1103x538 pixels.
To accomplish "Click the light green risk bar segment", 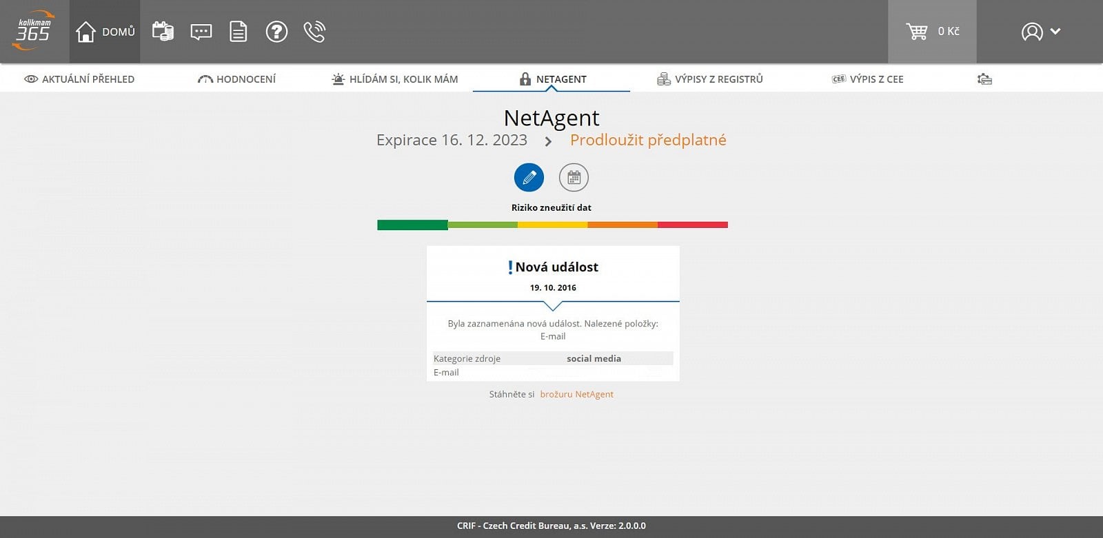I will (x=483, y=225).
